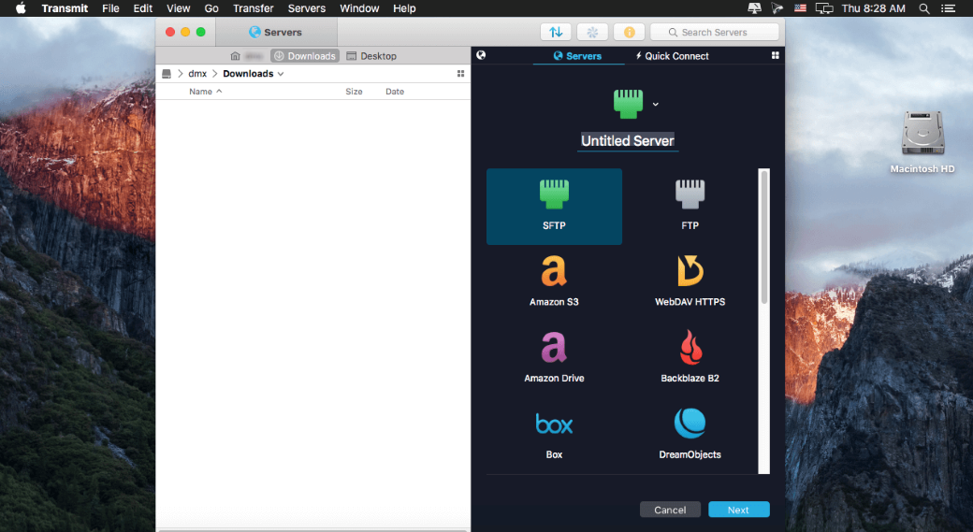Click the sync transfer arrows toolbar icon
The height and width of the screenshot is (532, 973).
556,32
